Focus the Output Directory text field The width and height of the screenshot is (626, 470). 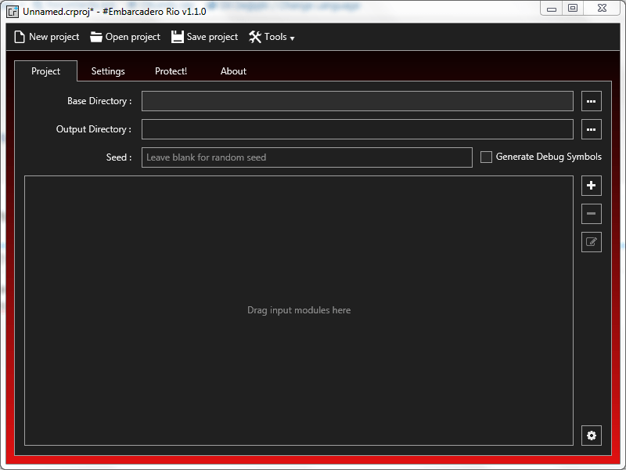coord(358,129)
